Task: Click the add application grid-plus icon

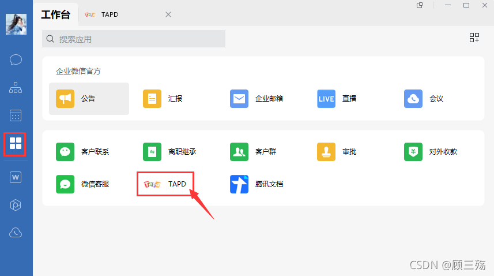Action: click(474, 38)
